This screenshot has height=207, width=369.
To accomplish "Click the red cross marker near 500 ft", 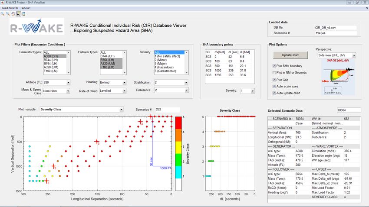I will tap(97, 142).
